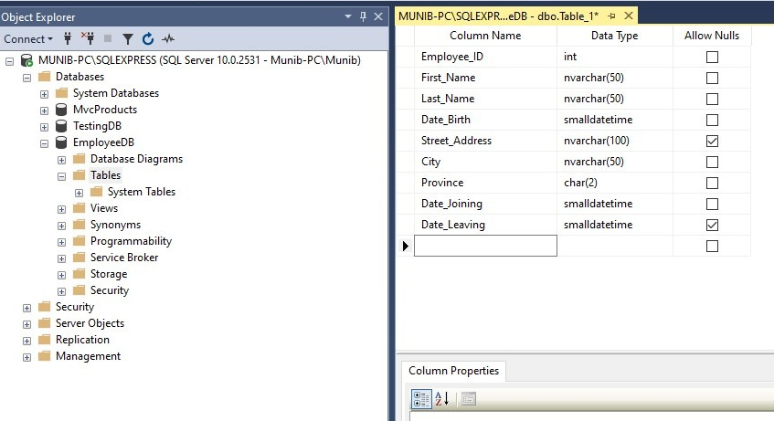The image size is (774, 421).
Task: Collapse the Databases node
Action: (x=27, y=78)
